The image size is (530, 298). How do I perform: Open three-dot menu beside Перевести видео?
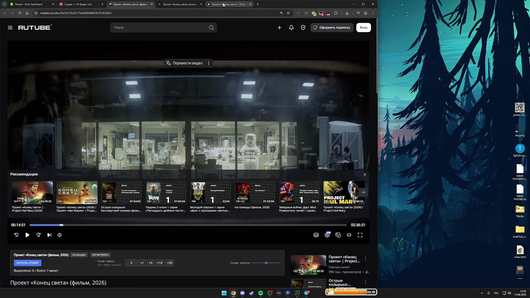pyautogui.click(x=209, y=63)
